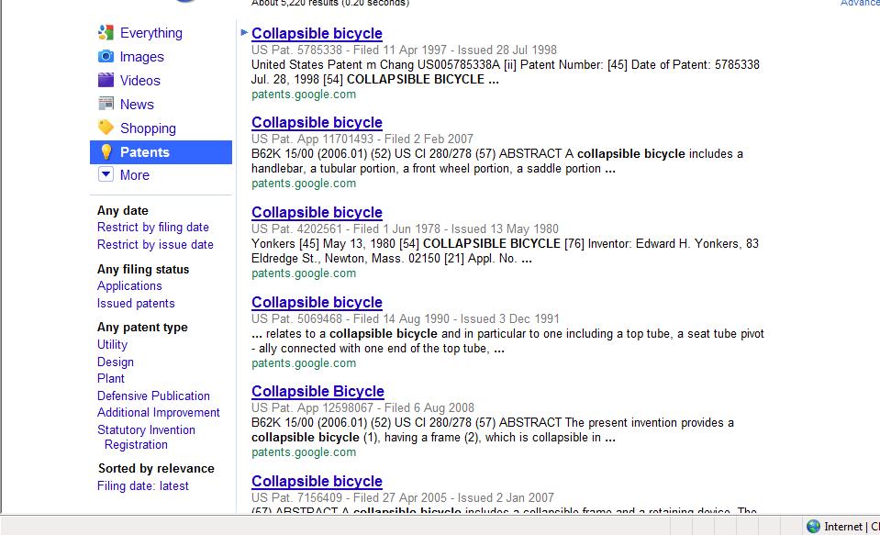Filter to Applications only
The width and height of the screenshot is (880, 535).
[129, 285]
